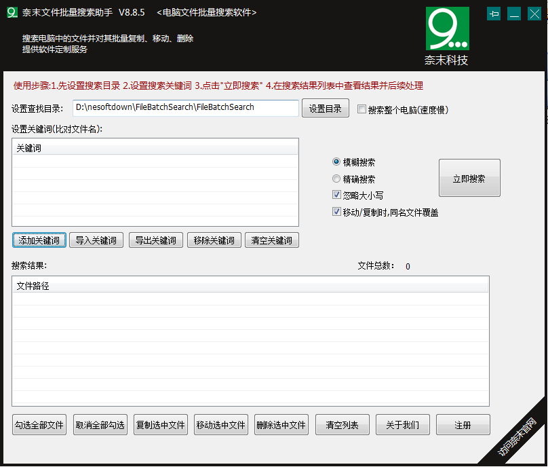The width and height of the screenshot is (548, 467).
Task: Click the pin icon in title bar
Action: click(494, 13)
